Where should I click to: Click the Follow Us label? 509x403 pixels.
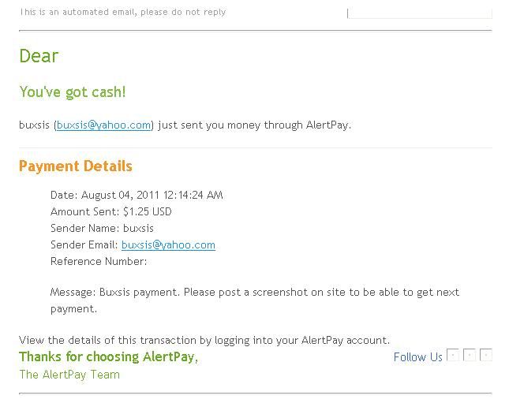click(417, 357)
